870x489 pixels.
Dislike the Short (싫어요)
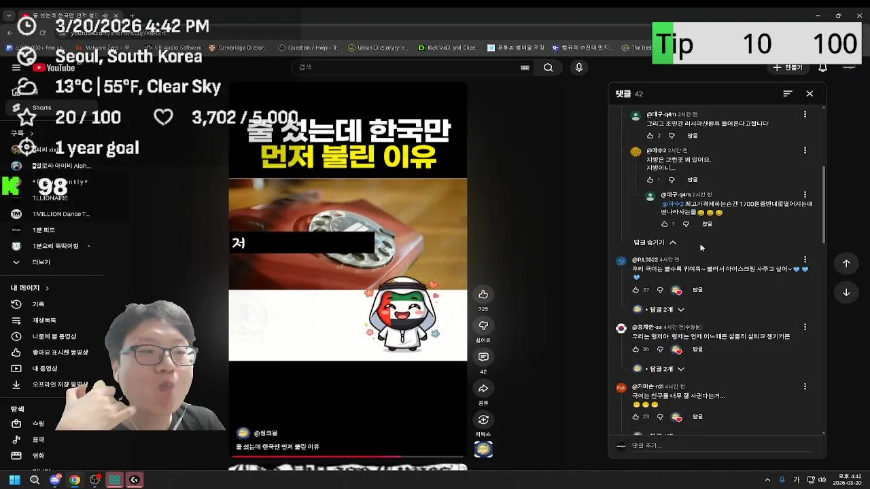(483, 325)
